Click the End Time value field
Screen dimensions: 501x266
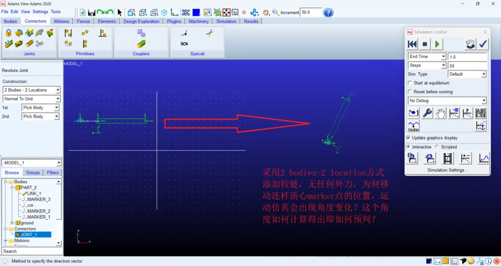pyautogui.click(x=467, y=57)
